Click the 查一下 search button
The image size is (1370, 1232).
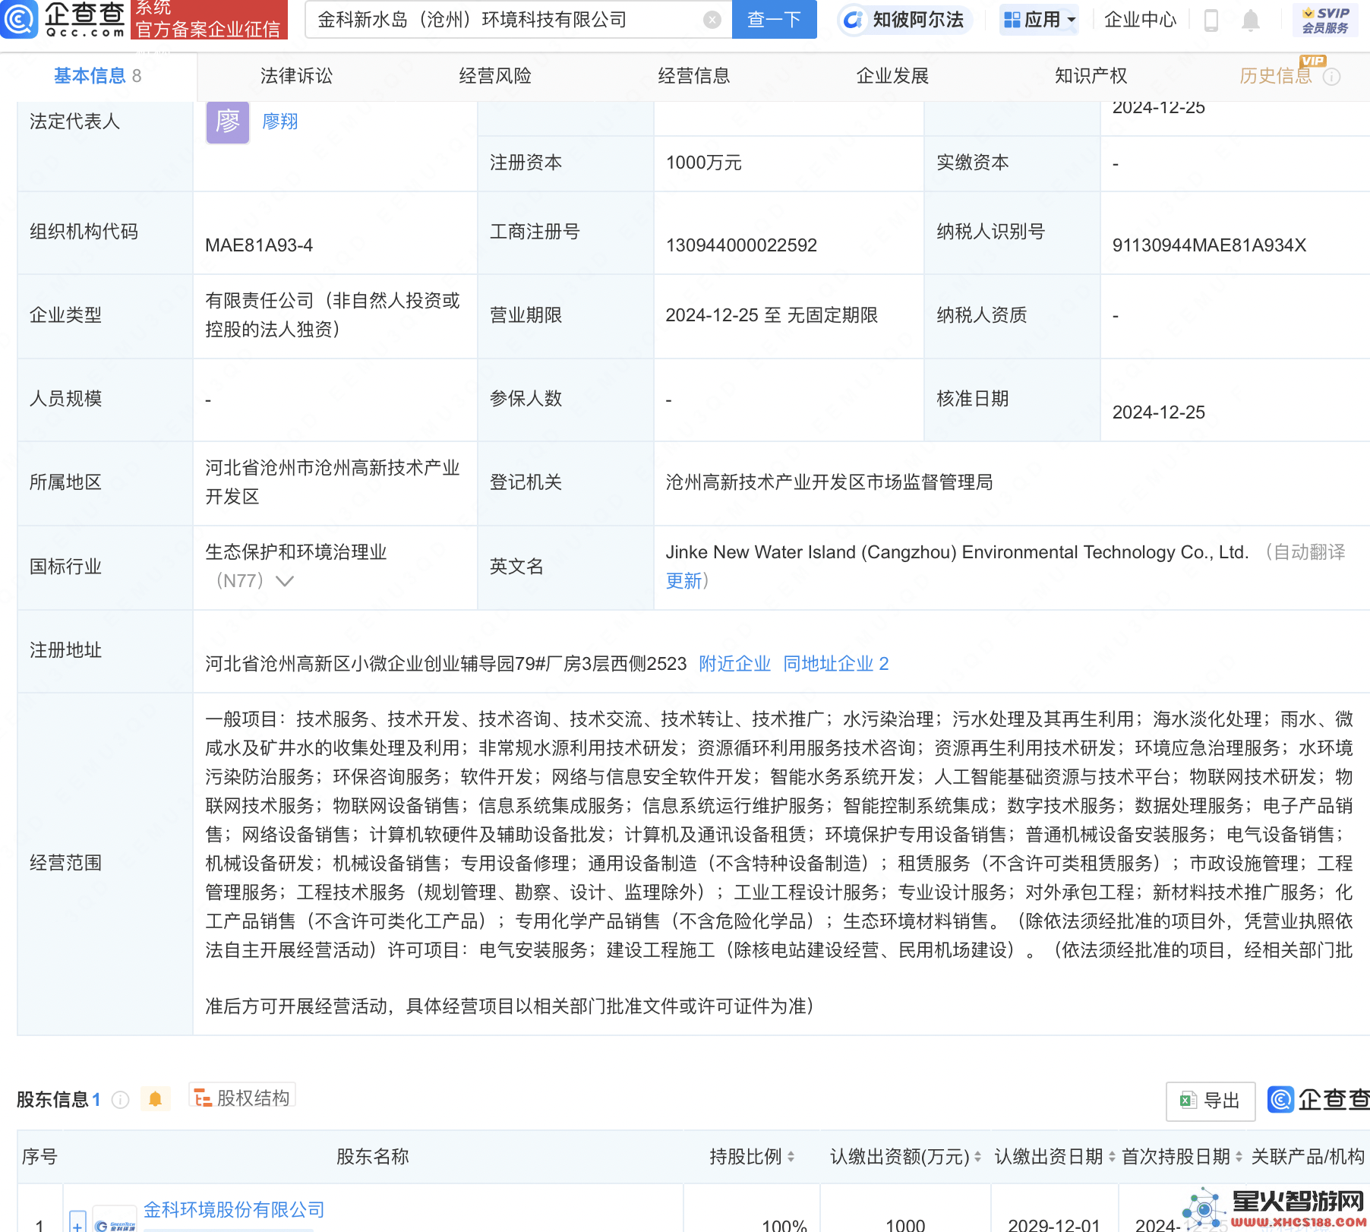(x=774, y=19)
